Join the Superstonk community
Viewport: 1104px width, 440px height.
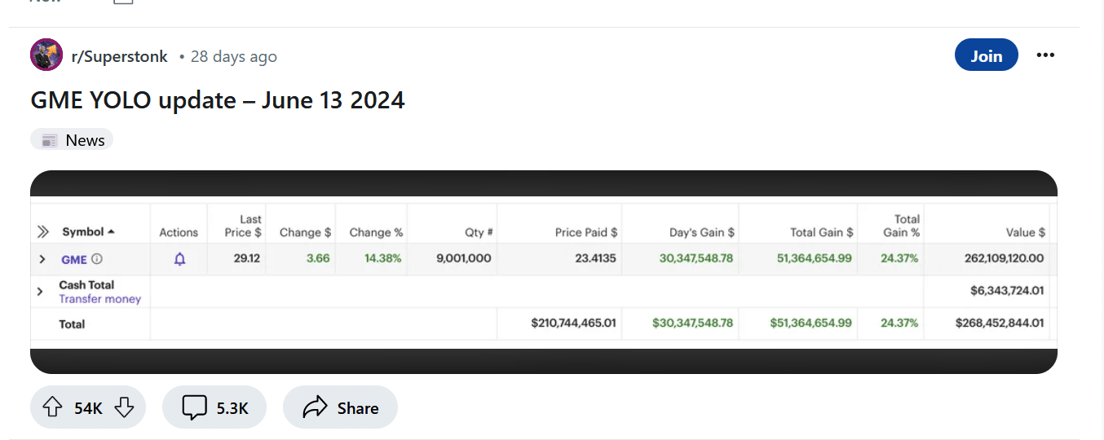pyautogui.click(x=986, y=55)
